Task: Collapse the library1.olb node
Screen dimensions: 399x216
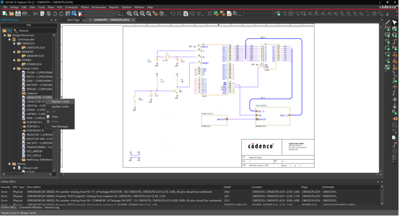Action: click(14, 168)
